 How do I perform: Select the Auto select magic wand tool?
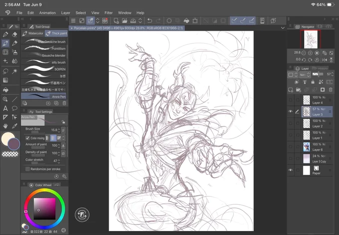14,71
